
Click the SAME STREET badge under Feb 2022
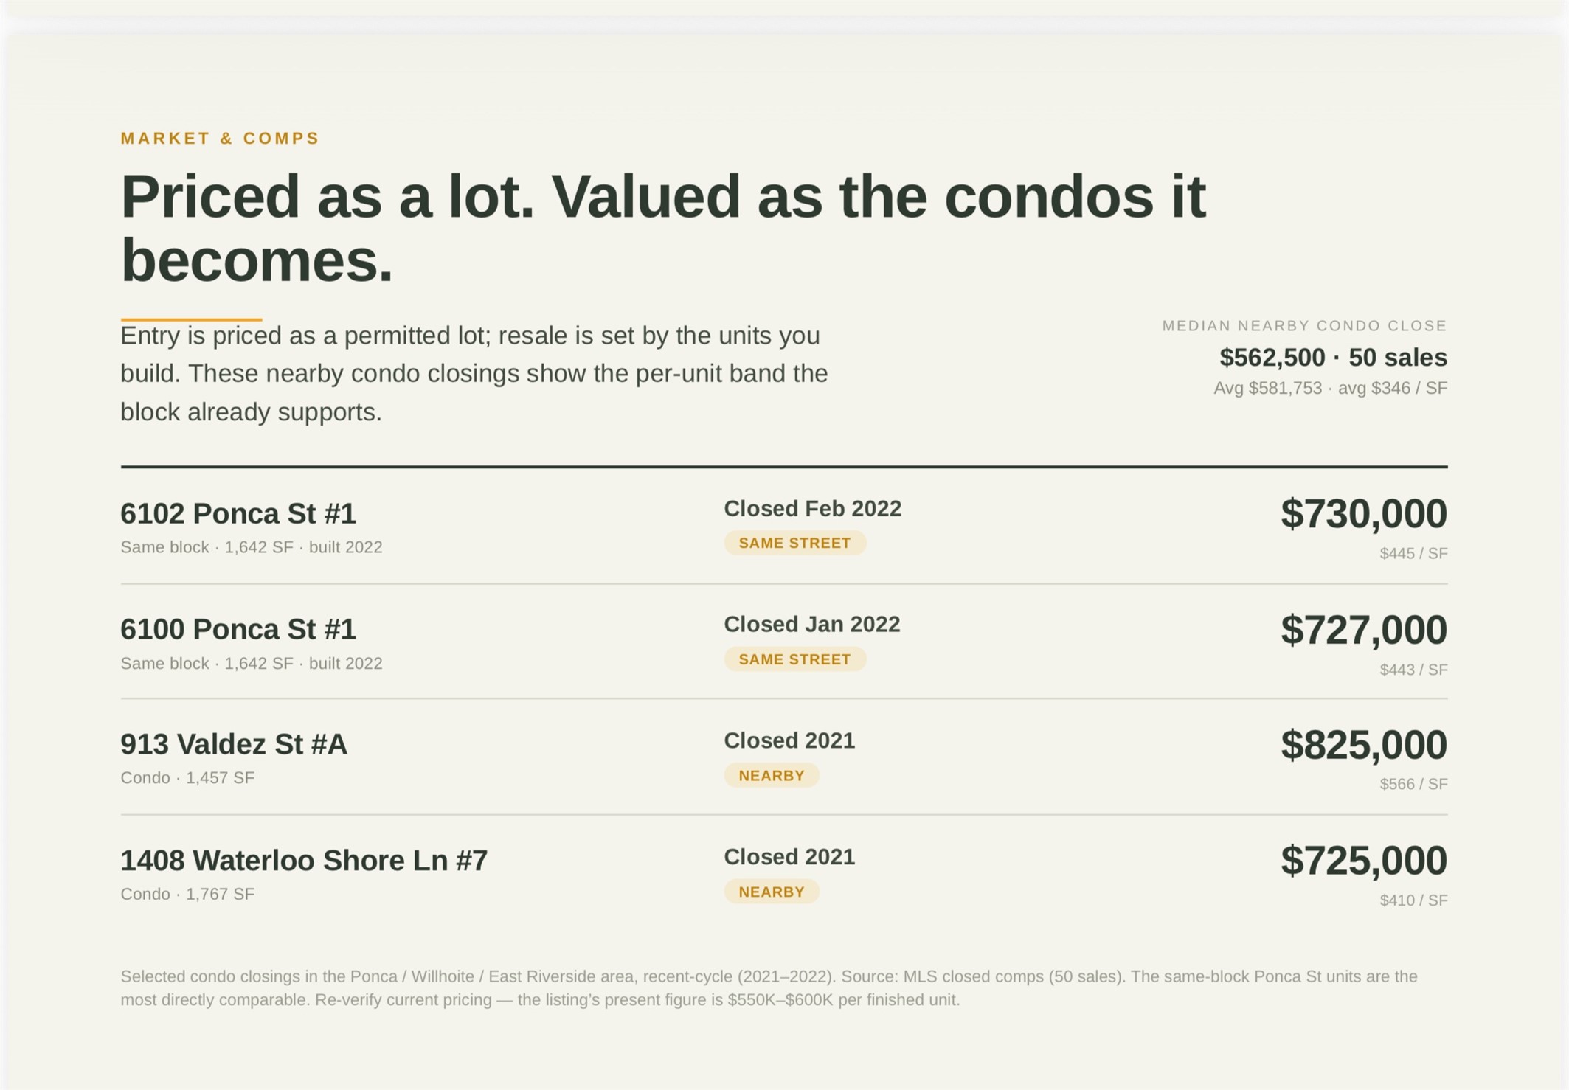(794, 543)
